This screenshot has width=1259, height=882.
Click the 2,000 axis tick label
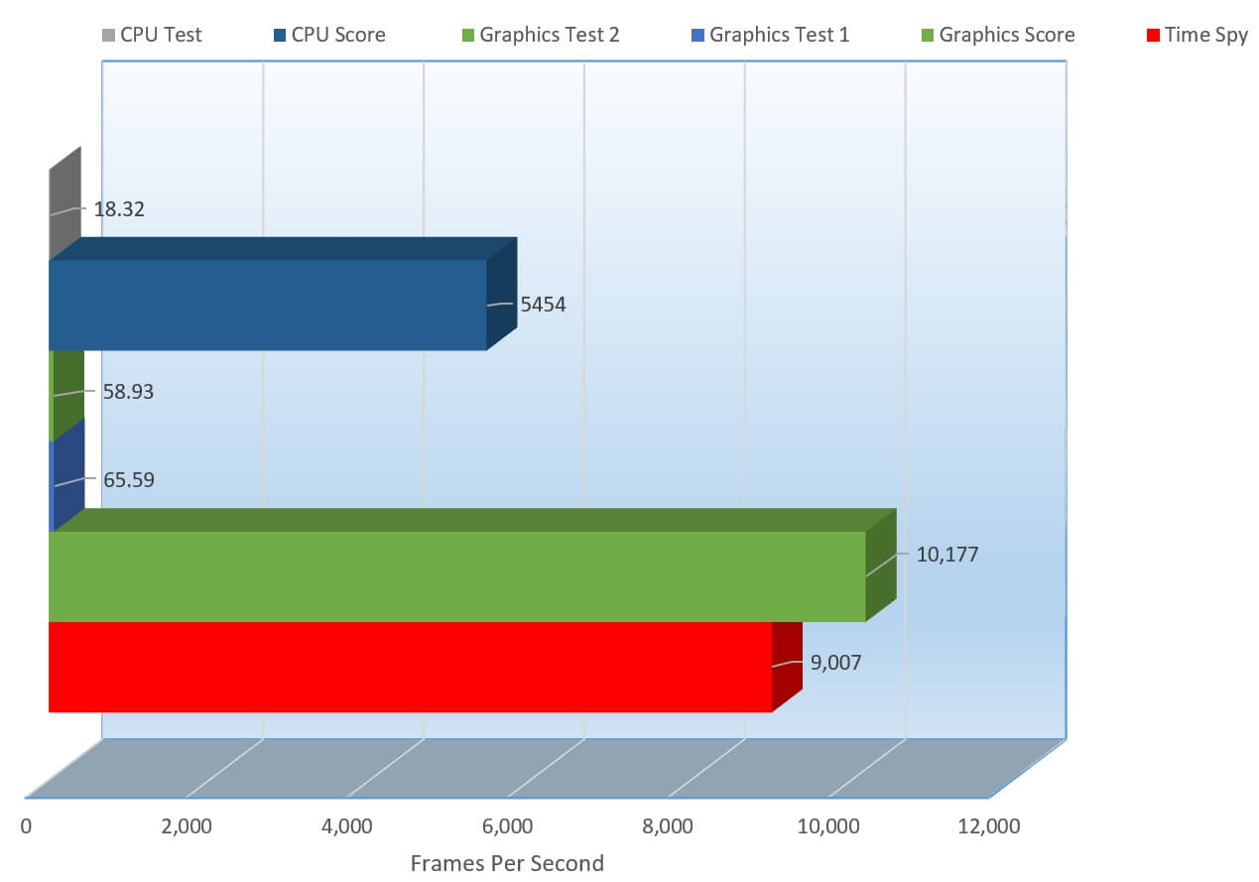click(x=185, y=825)
